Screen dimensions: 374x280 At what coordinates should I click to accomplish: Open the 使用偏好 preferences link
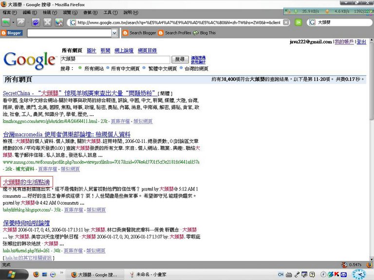pyautogui.click(x=198, y=62)
